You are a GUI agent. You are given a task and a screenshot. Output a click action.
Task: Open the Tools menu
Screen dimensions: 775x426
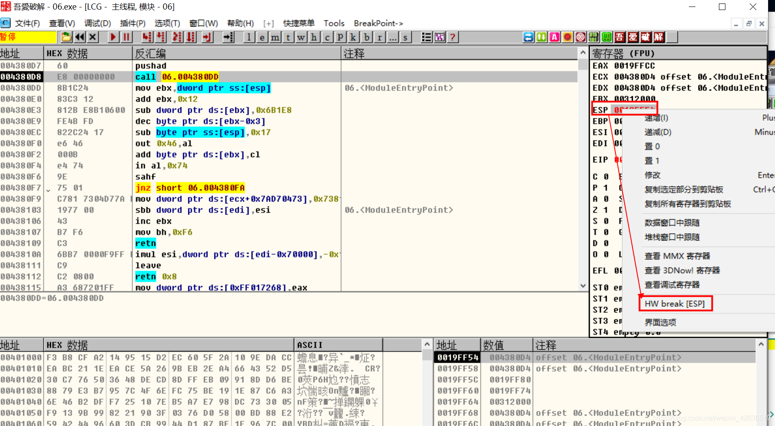334,23
